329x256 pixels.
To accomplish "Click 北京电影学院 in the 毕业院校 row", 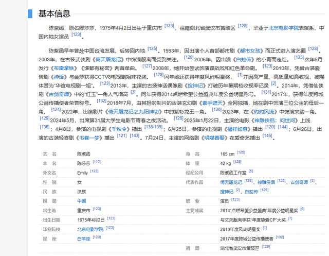I will (x=90, y=229).
